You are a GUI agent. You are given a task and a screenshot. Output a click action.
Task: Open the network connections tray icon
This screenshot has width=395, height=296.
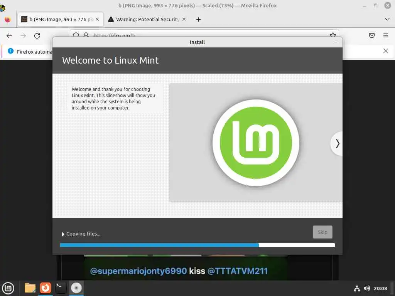357,288
